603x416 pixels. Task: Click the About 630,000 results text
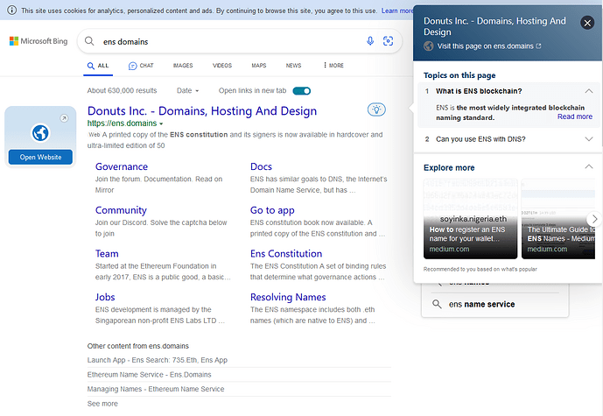(x=122, y=91)
